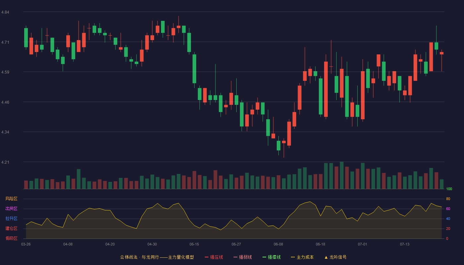
Task: Select the 拉升区 zone label
Action: [11, 219]
